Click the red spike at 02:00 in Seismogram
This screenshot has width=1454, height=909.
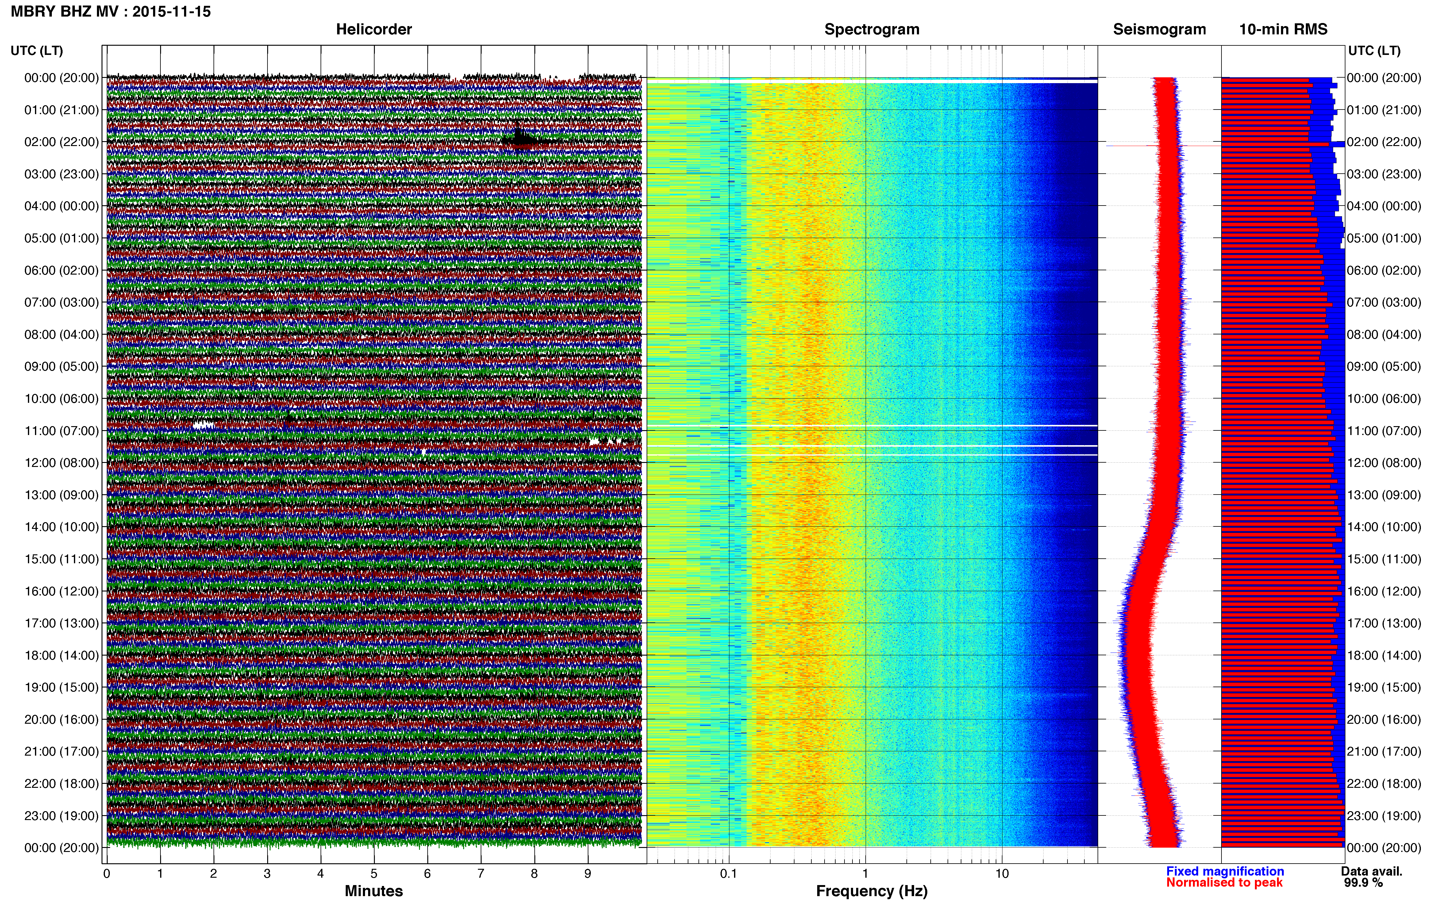click(1163, 145)
